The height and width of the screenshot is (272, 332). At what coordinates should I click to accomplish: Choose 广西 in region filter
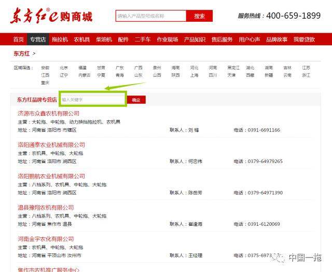[x=139, y=68]
